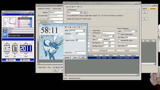Screen dimensions: 160x90
Task: Open the Gen V tab in Pandora's Box
Action: pyautogui.click(x=79, y=6)
